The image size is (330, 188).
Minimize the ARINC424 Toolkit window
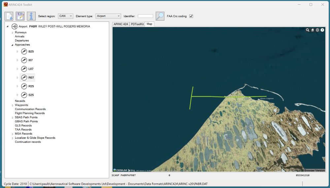pyautogui.click(x=299, y=4)
